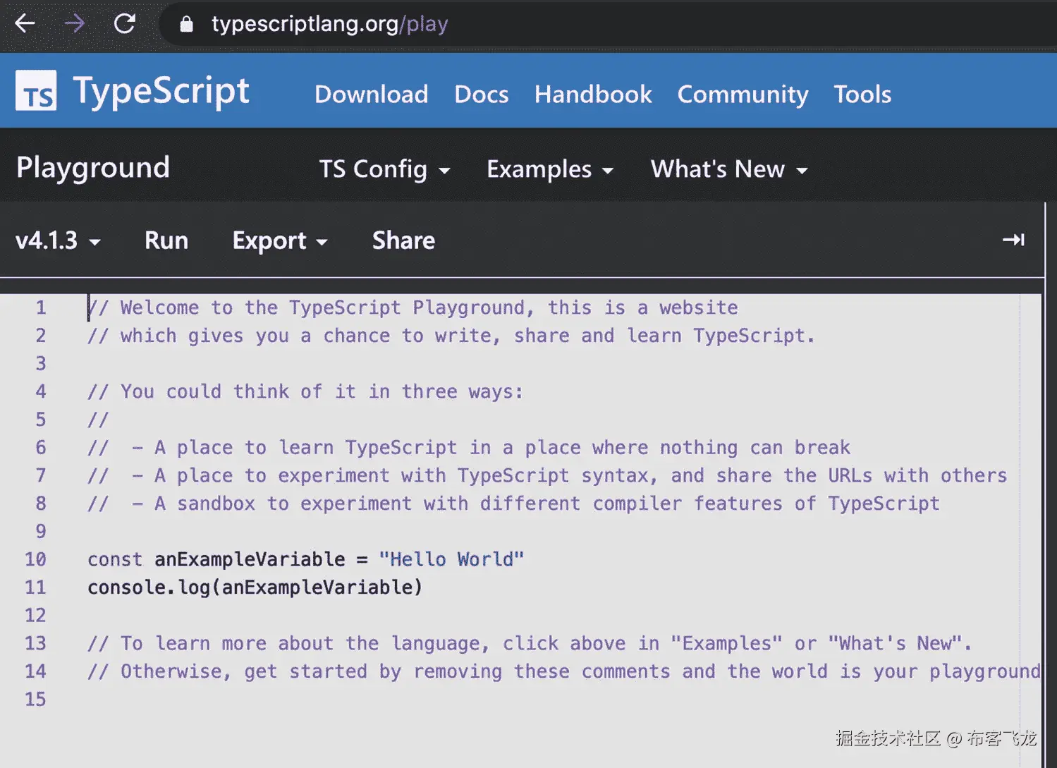The width and height of the screenshot is (1057, 768).
Task: Expand the TS Config dropdown
Action: [384, 169]
